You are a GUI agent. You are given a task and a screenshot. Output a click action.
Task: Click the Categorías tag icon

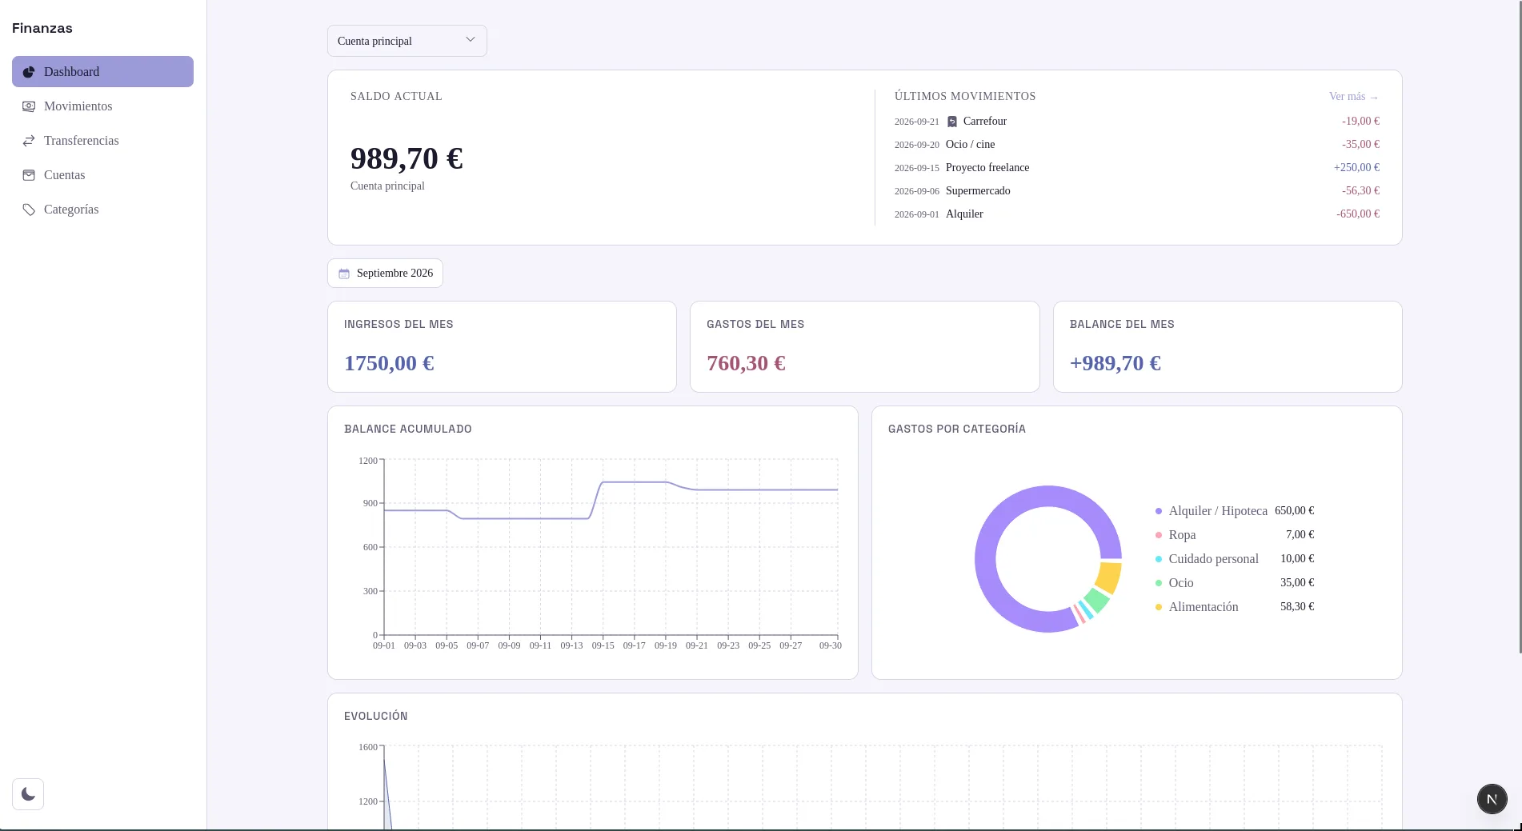(x=29, y=210)
